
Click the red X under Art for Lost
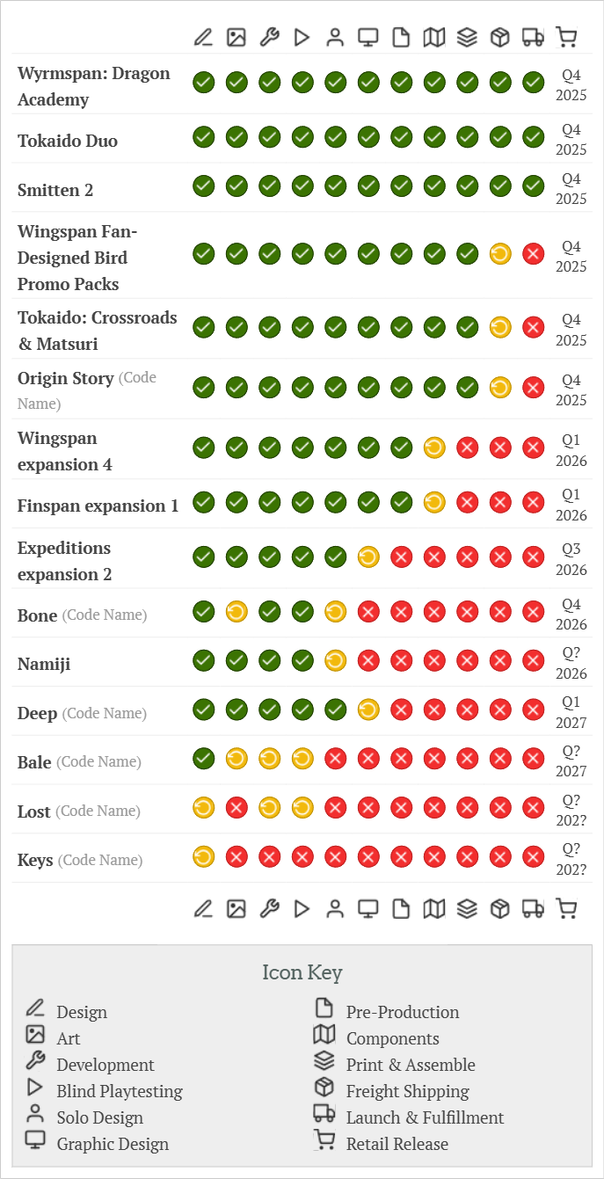point(236,807)
